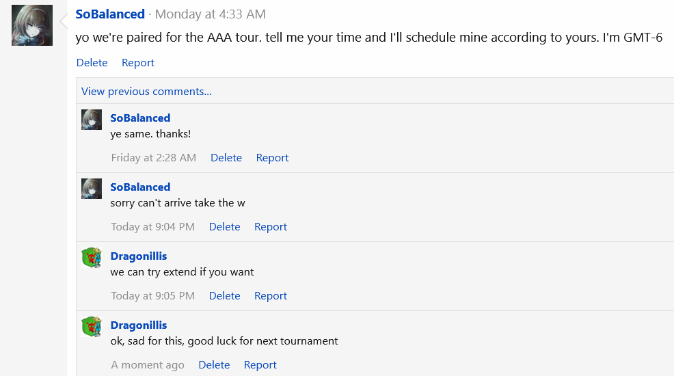Report the main AAA tour post

pos(138,63)
